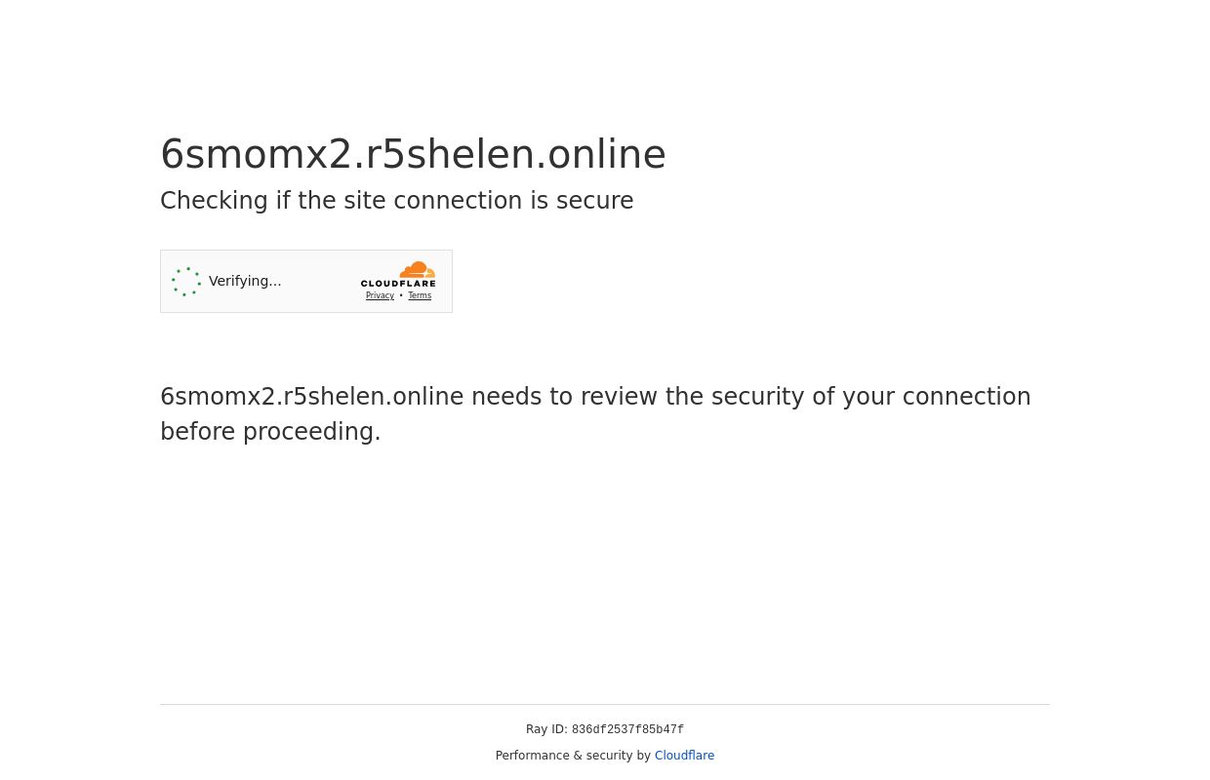Click the 6smomx2.r5shelen.online main heading
Image resolution: width=1210 pixels, height=780 pixels.
point(413,154)
